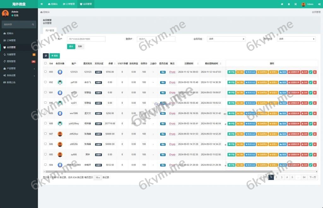Click the table's horizontal scrollbar
Viewport: 323px width, 208px height.
pos(158,172)
